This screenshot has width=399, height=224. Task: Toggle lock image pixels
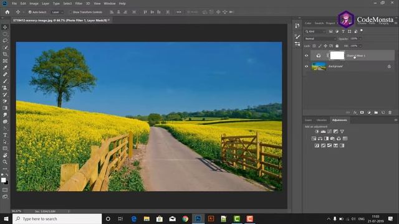click(x=320, y=46)
